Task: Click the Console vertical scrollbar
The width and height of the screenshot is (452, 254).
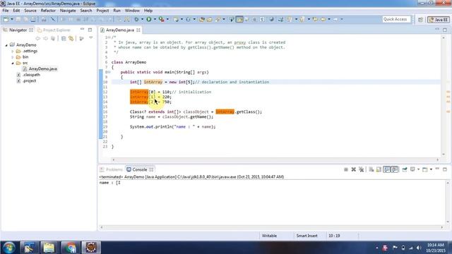Action: 448,202
